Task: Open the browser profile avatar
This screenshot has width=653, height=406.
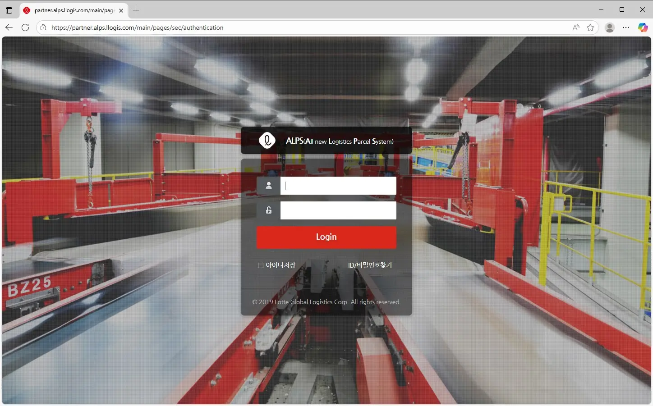Action: [x=610, y=27]
